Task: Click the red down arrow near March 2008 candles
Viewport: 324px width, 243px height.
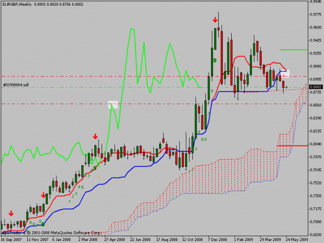Action: (95, 136)
